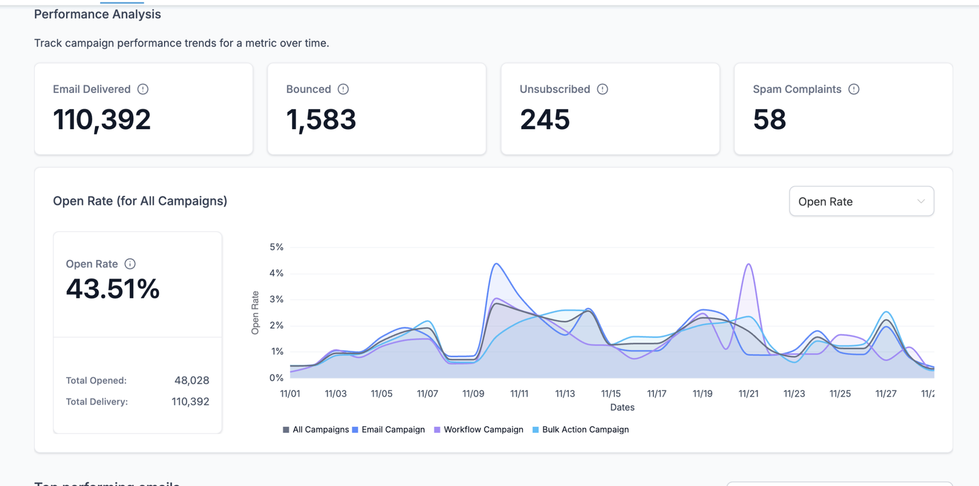Click the info icon beside Open Rate
Image resolution: width=979 pixels, height=486 pixels.
(x=130, y=264)
